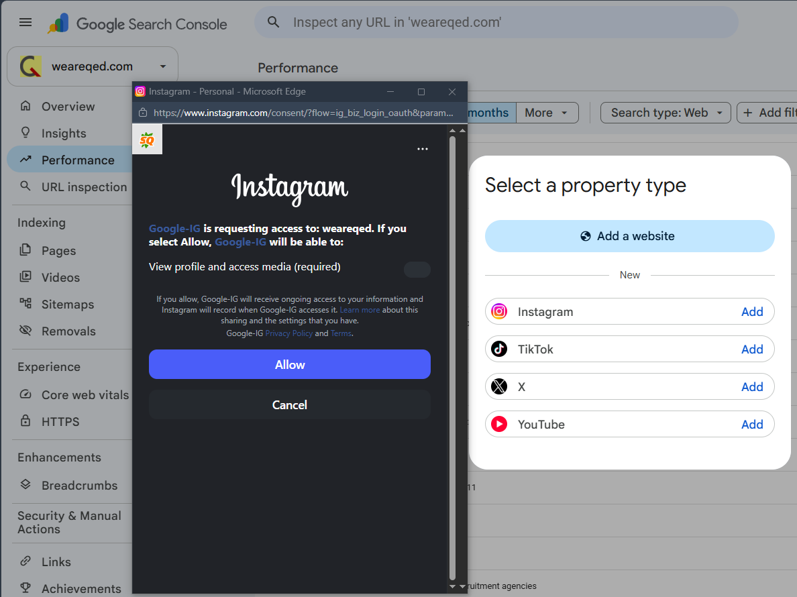Click the Links chain icon
The image size is (797, 597).
[x=25, y=561]
